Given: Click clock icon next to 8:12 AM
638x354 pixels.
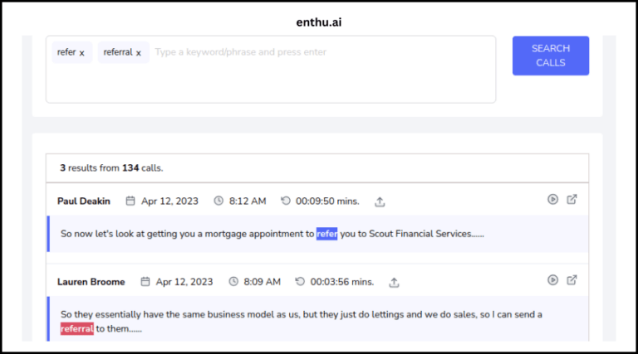Looking at the screenshot, I should click(218, 201).
